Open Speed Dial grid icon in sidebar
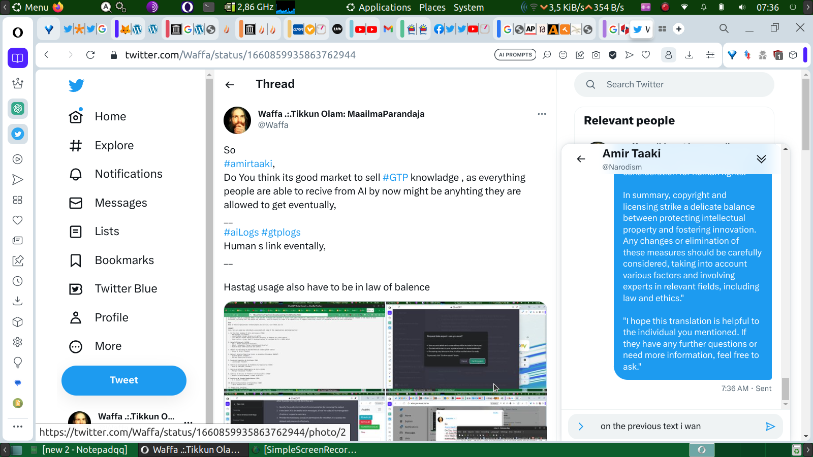 point(18,200)
